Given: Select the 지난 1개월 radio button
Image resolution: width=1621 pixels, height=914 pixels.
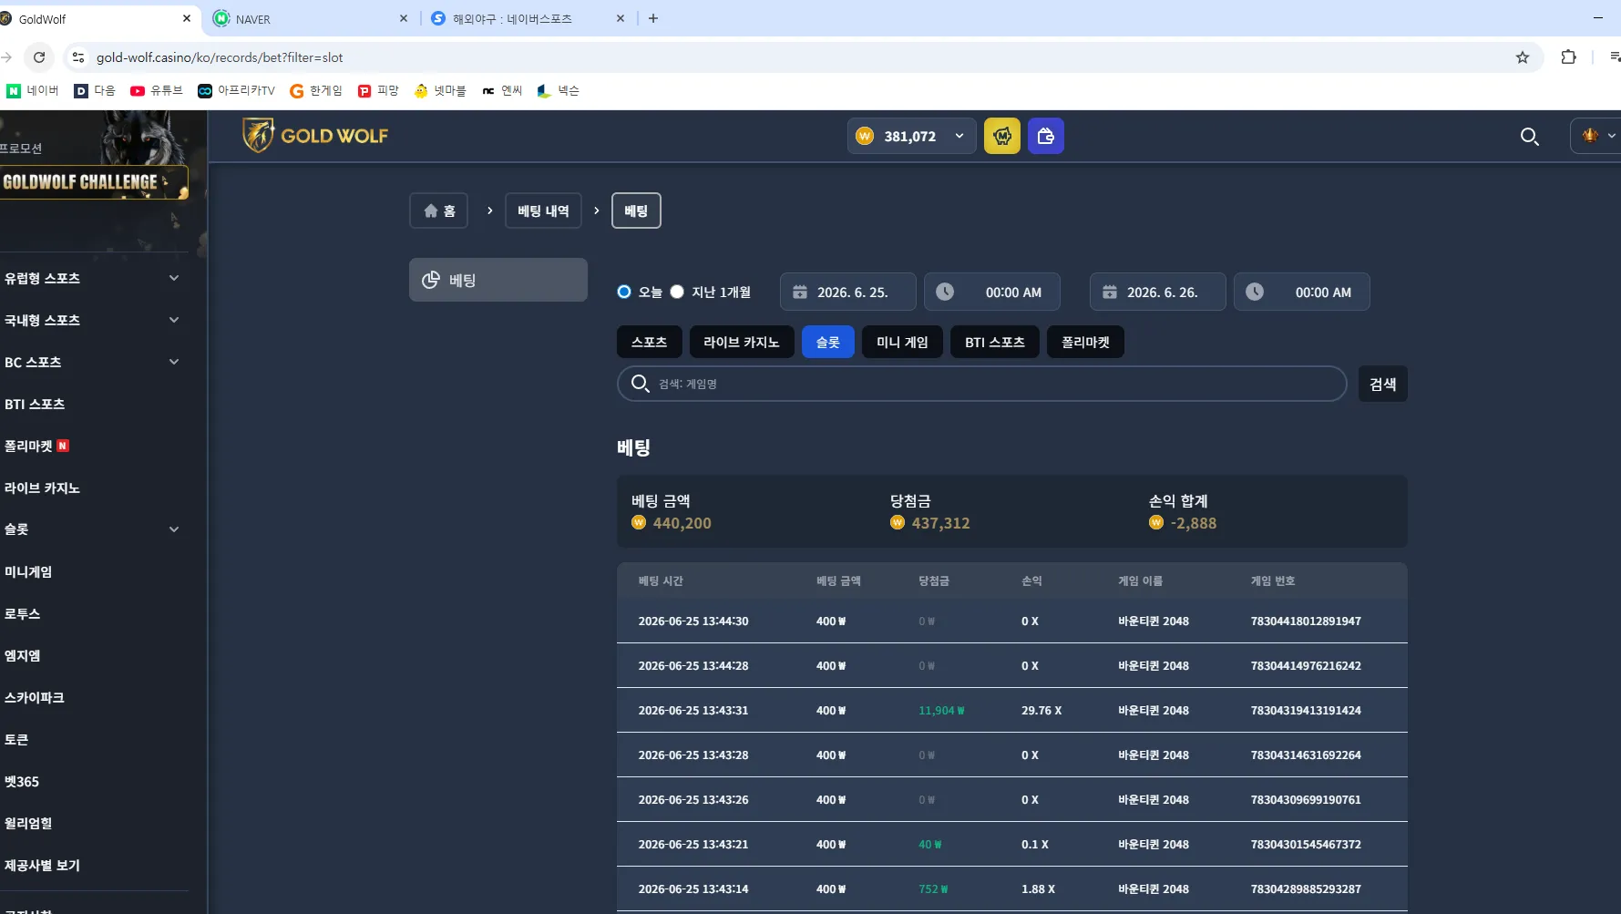Looking at the screenshot, I should coord(677,292).
